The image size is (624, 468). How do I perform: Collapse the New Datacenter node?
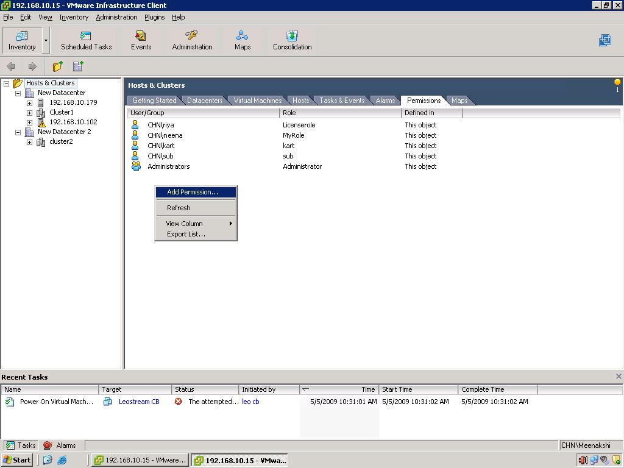tap(18, 93)
